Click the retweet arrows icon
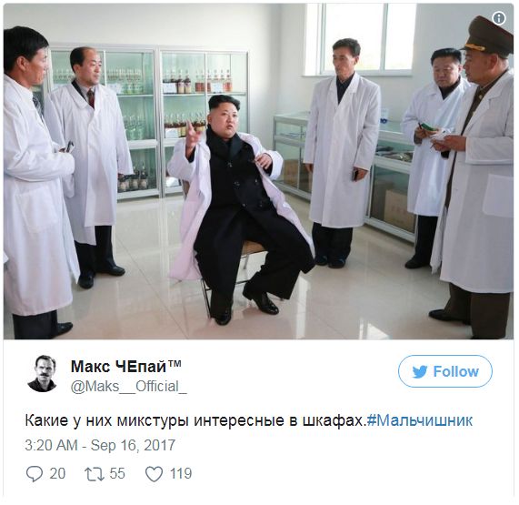Image resolution: width=519 pixels, height=505 pixels. pyautogui.click(x=95, y=474)
